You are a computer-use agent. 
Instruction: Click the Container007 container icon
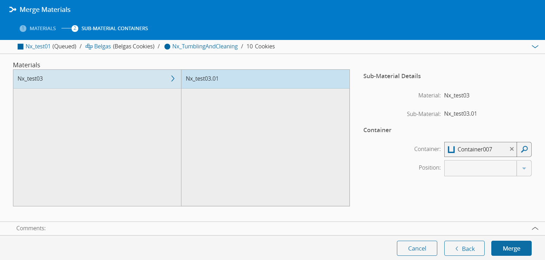(451, 149)
